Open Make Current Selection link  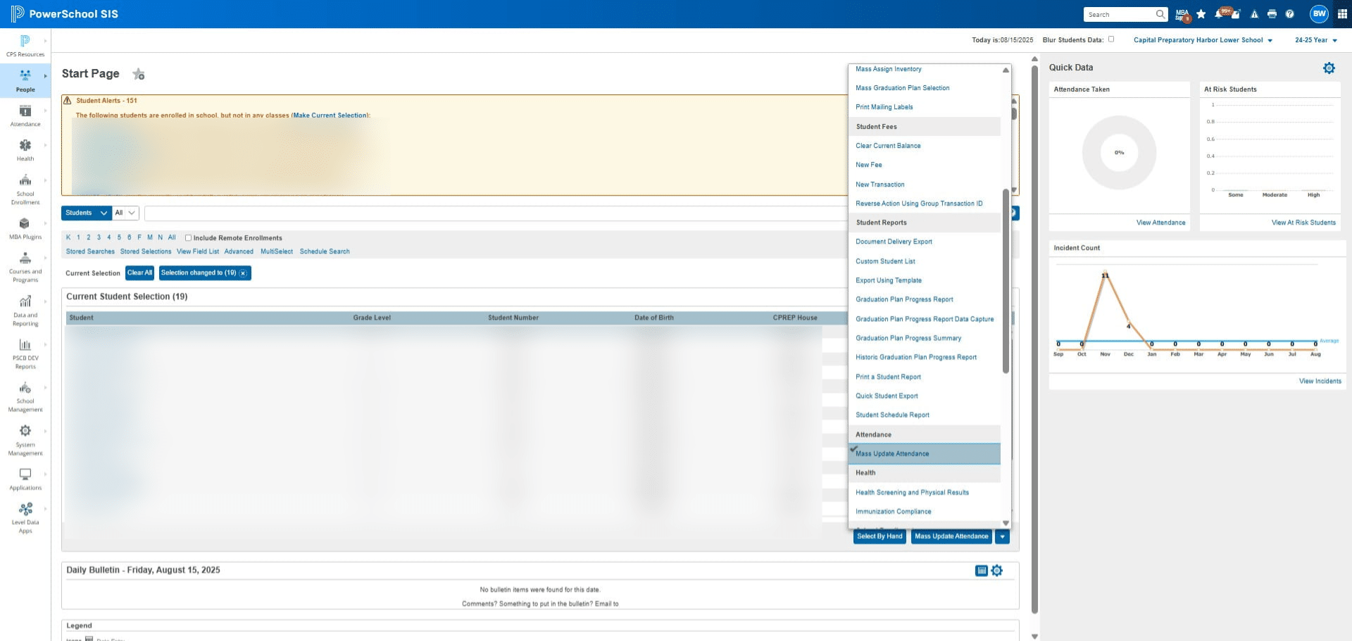[x=330, y=116]
